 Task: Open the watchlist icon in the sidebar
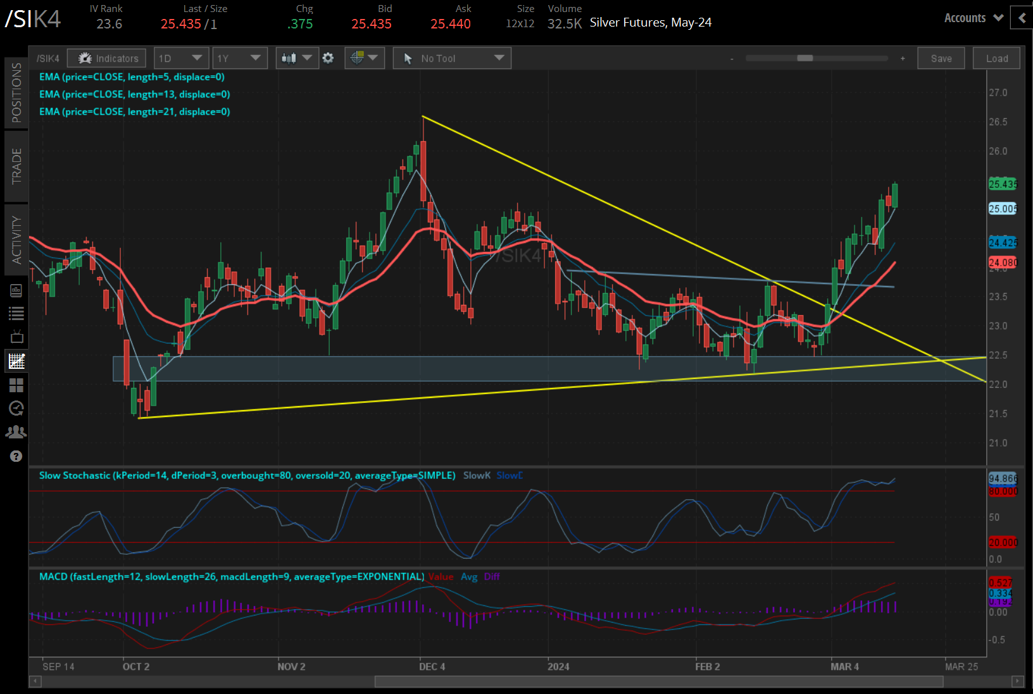[x=16, y=313]
